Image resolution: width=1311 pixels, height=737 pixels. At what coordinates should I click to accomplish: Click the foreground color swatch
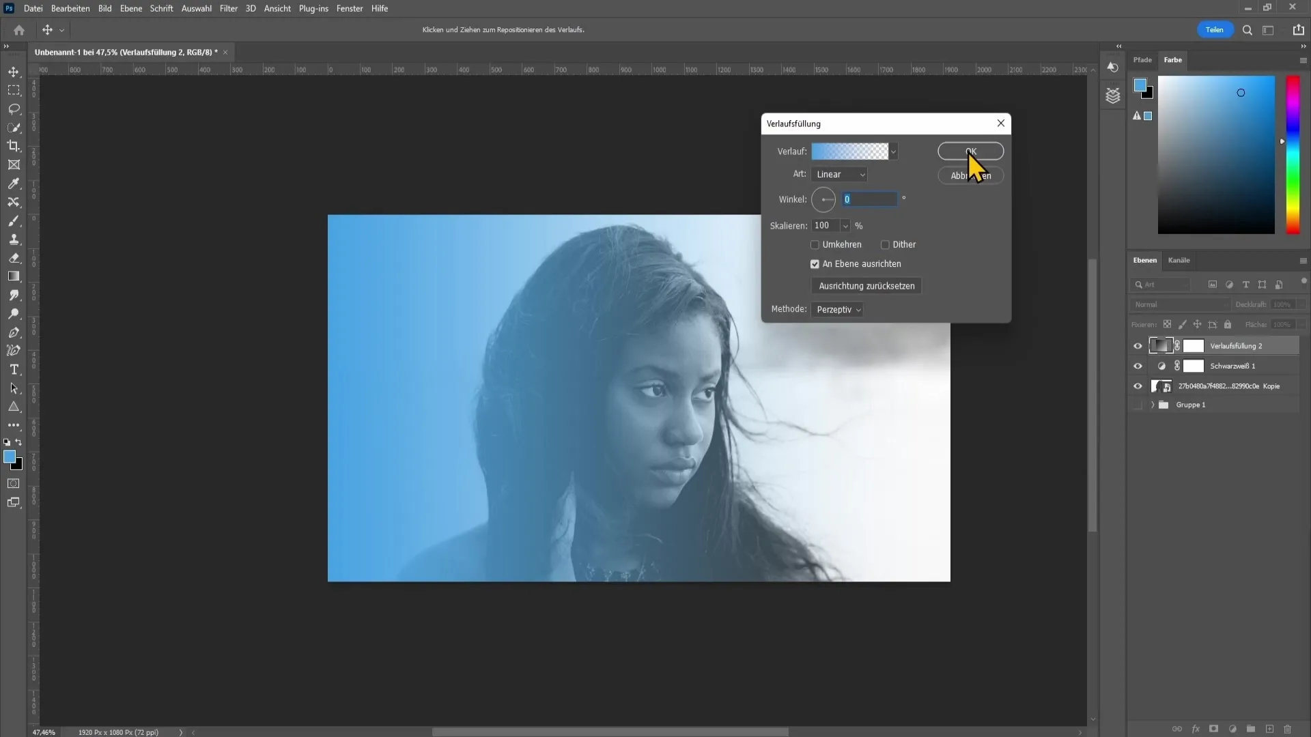pyautogui.click(x=10, y=457)
